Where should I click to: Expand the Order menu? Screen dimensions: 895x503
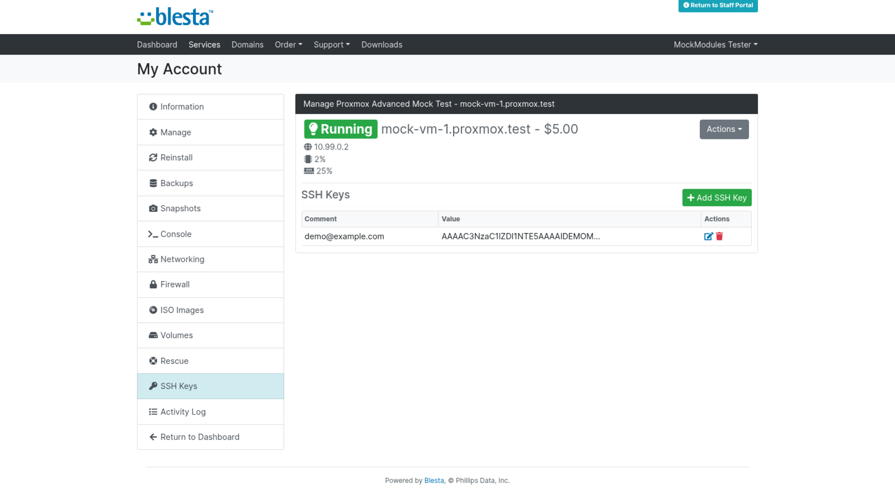pos(289,45)
